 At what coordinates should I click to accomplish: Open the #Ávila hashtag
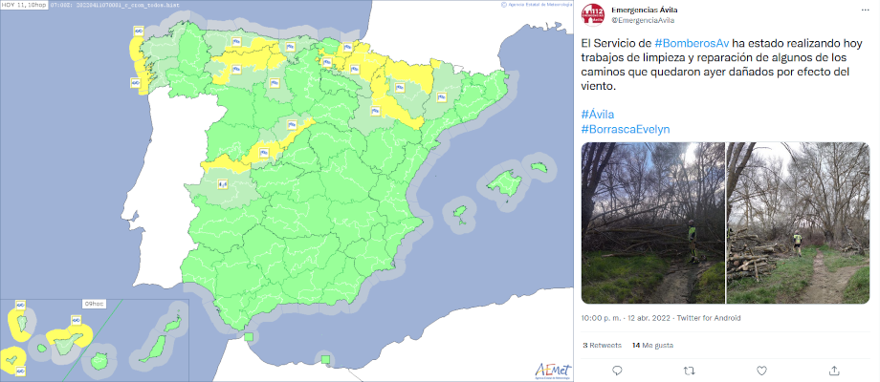598,115
